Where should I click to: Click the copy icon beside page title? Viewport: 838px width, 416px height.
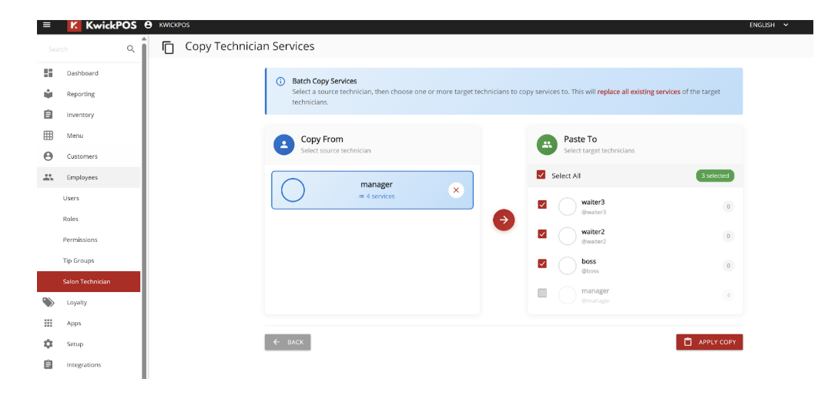point(169,48)
